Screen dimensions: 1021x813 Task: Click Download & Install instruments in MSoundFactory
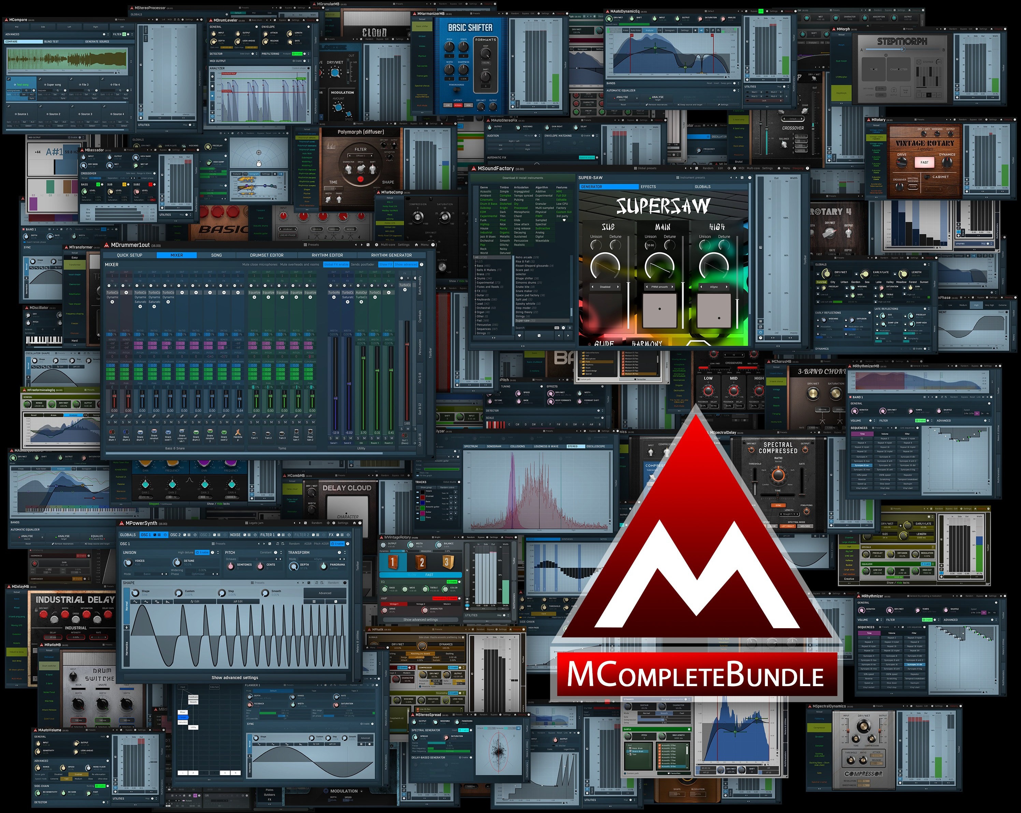[523, 178]
